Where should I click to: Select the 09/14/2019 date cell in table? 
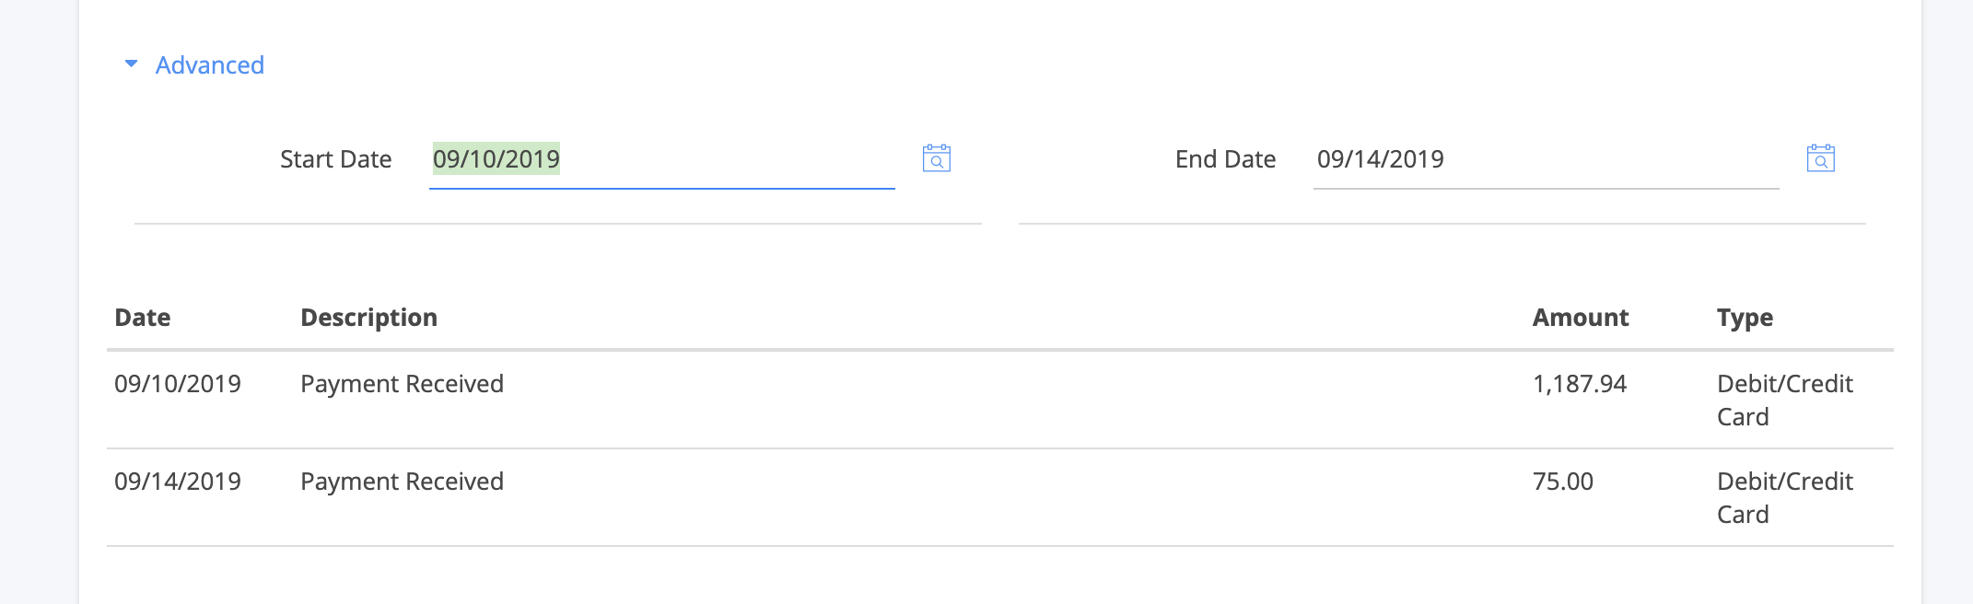178,482
